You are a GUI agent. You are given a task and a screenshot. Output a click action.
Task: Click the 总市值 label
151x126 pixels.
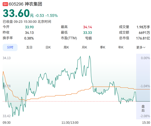[124, 38]
